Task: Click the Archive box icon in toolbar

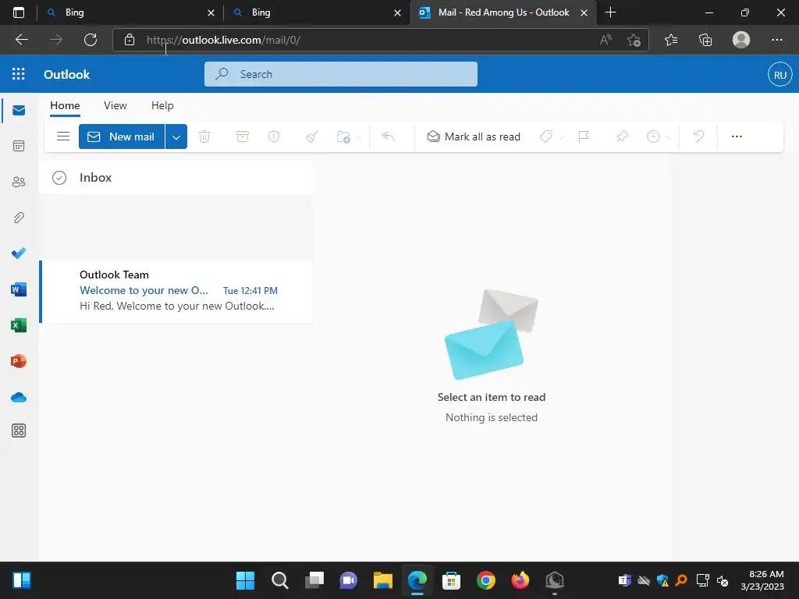Action: [243, 136]
